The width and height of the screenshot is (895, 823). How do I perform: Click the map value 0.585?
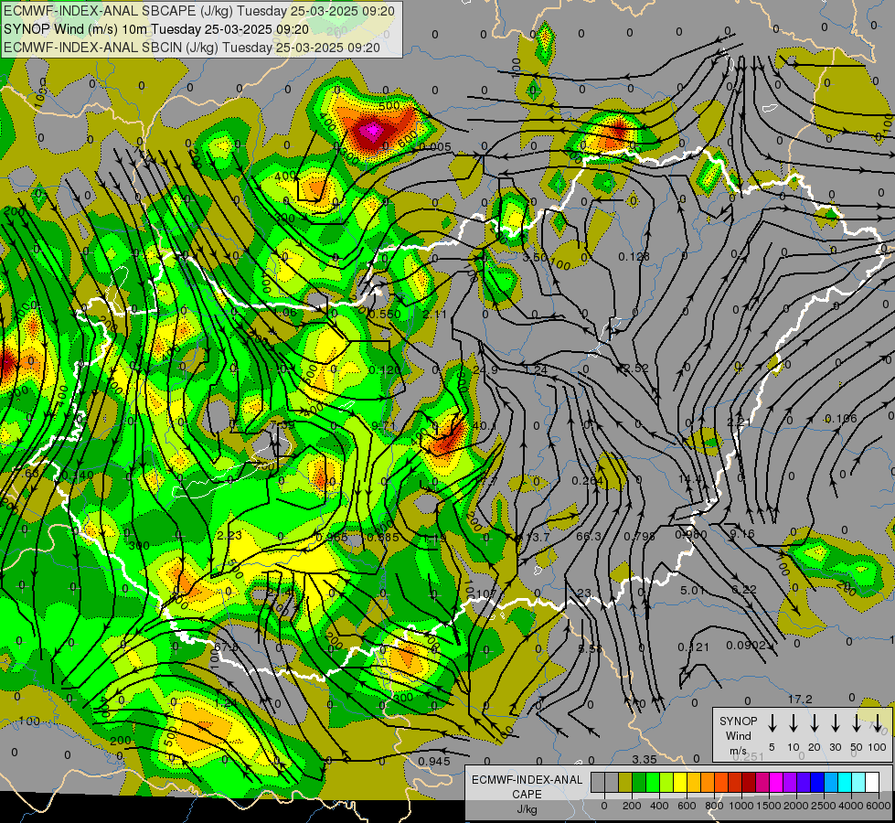click(x=383, y=537)
